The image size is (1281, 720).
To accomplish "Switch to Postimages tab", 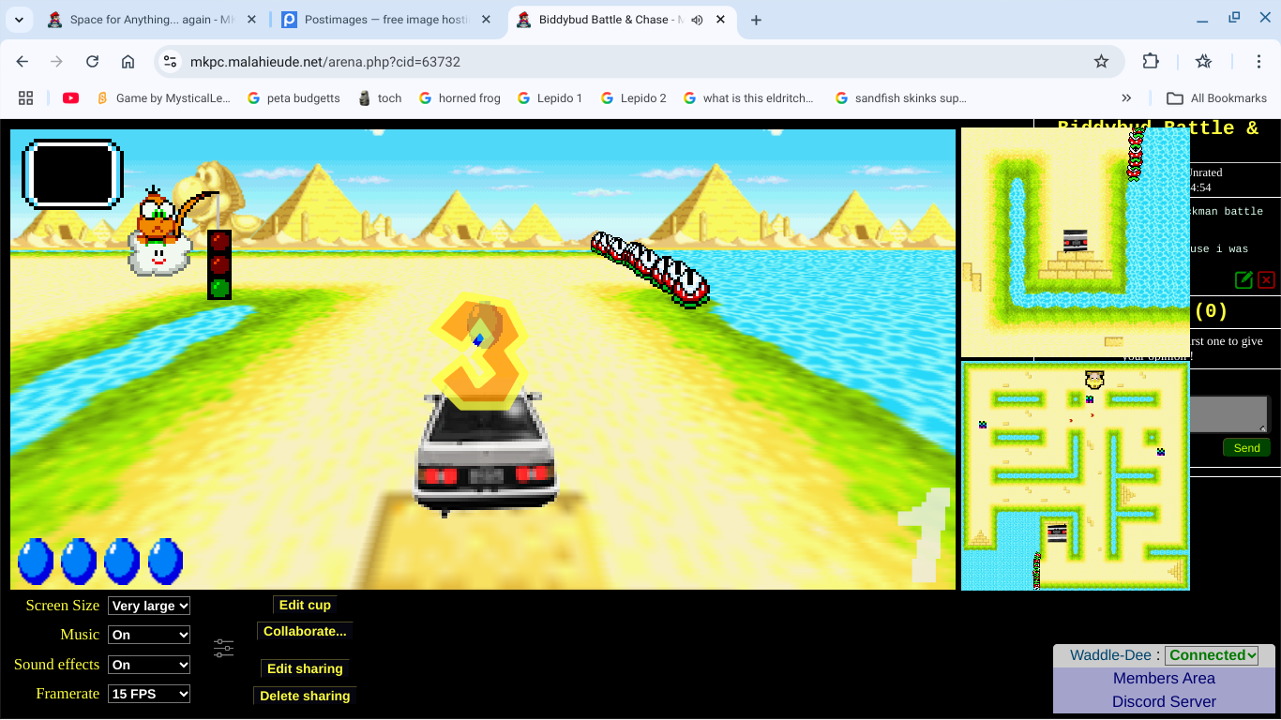I will click(387, 20).
